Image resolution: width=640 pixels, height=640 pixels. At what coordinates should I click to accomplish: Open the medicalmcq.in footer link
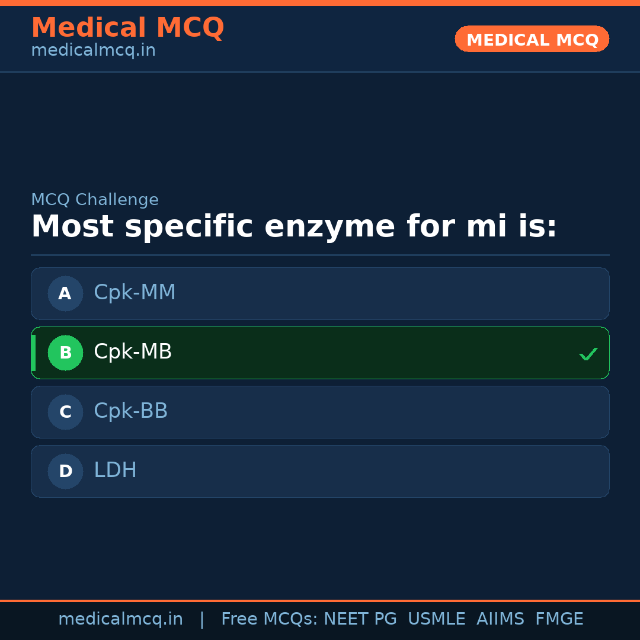click(121, 619)
